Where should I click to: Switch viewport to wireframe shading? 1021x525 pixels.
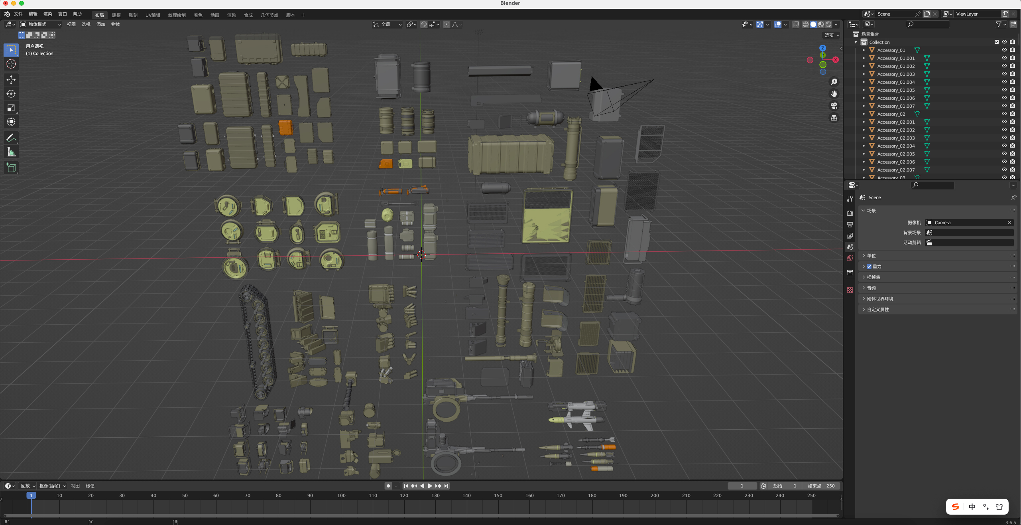point(805,24)
